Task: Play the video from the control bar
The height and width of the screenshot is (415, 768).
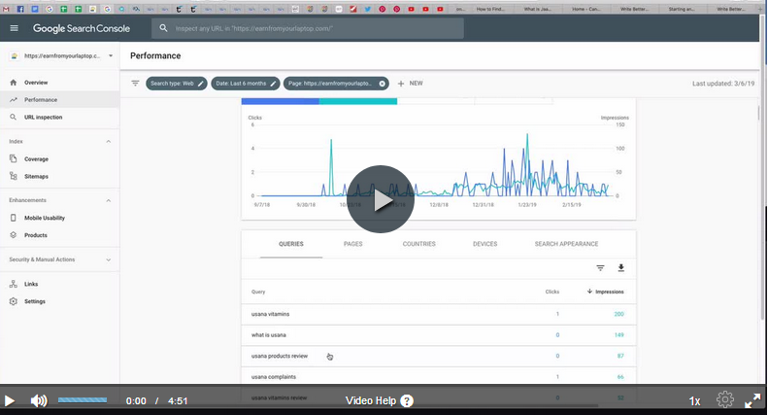Action: [9, 400]
